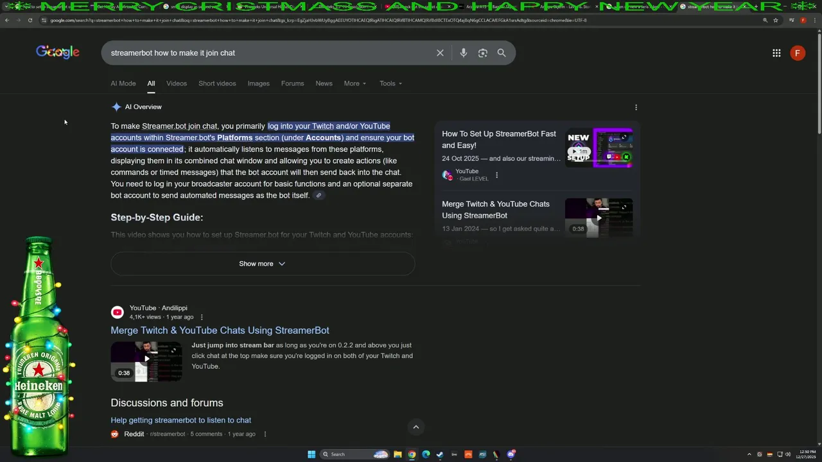Click 'YouTube · Andilippi' source name
This screenshot has height=462, width=822.
159,308
